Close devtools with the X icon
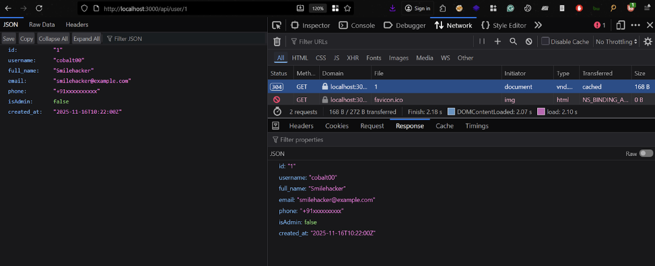Image resolution: width=655 pixels, height=266 pixels. [650, 26]
